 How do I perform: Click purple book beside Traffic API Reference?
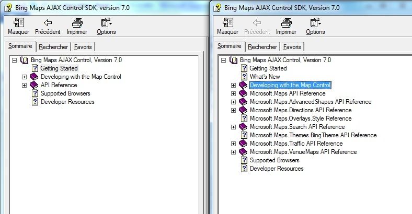coord(243,144)
